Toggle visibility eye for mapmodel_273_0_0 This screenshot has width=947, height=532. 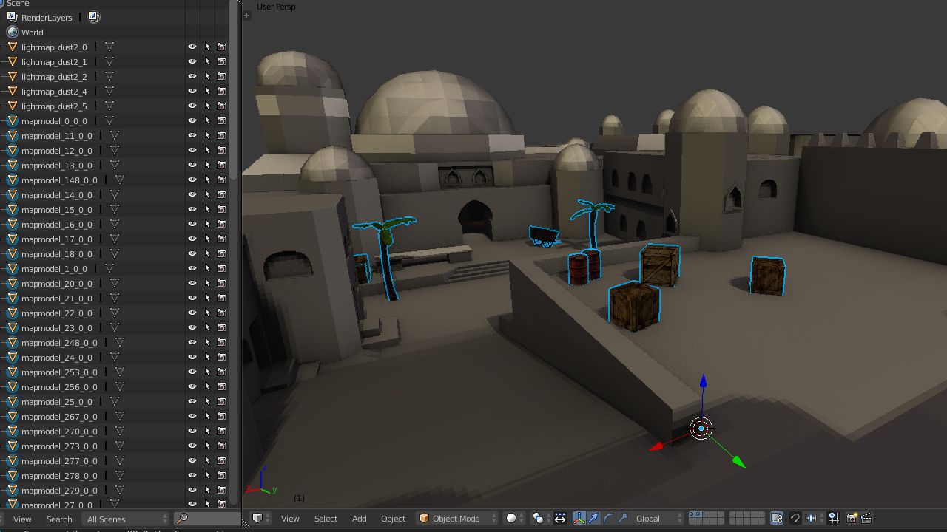click(192, 446)
